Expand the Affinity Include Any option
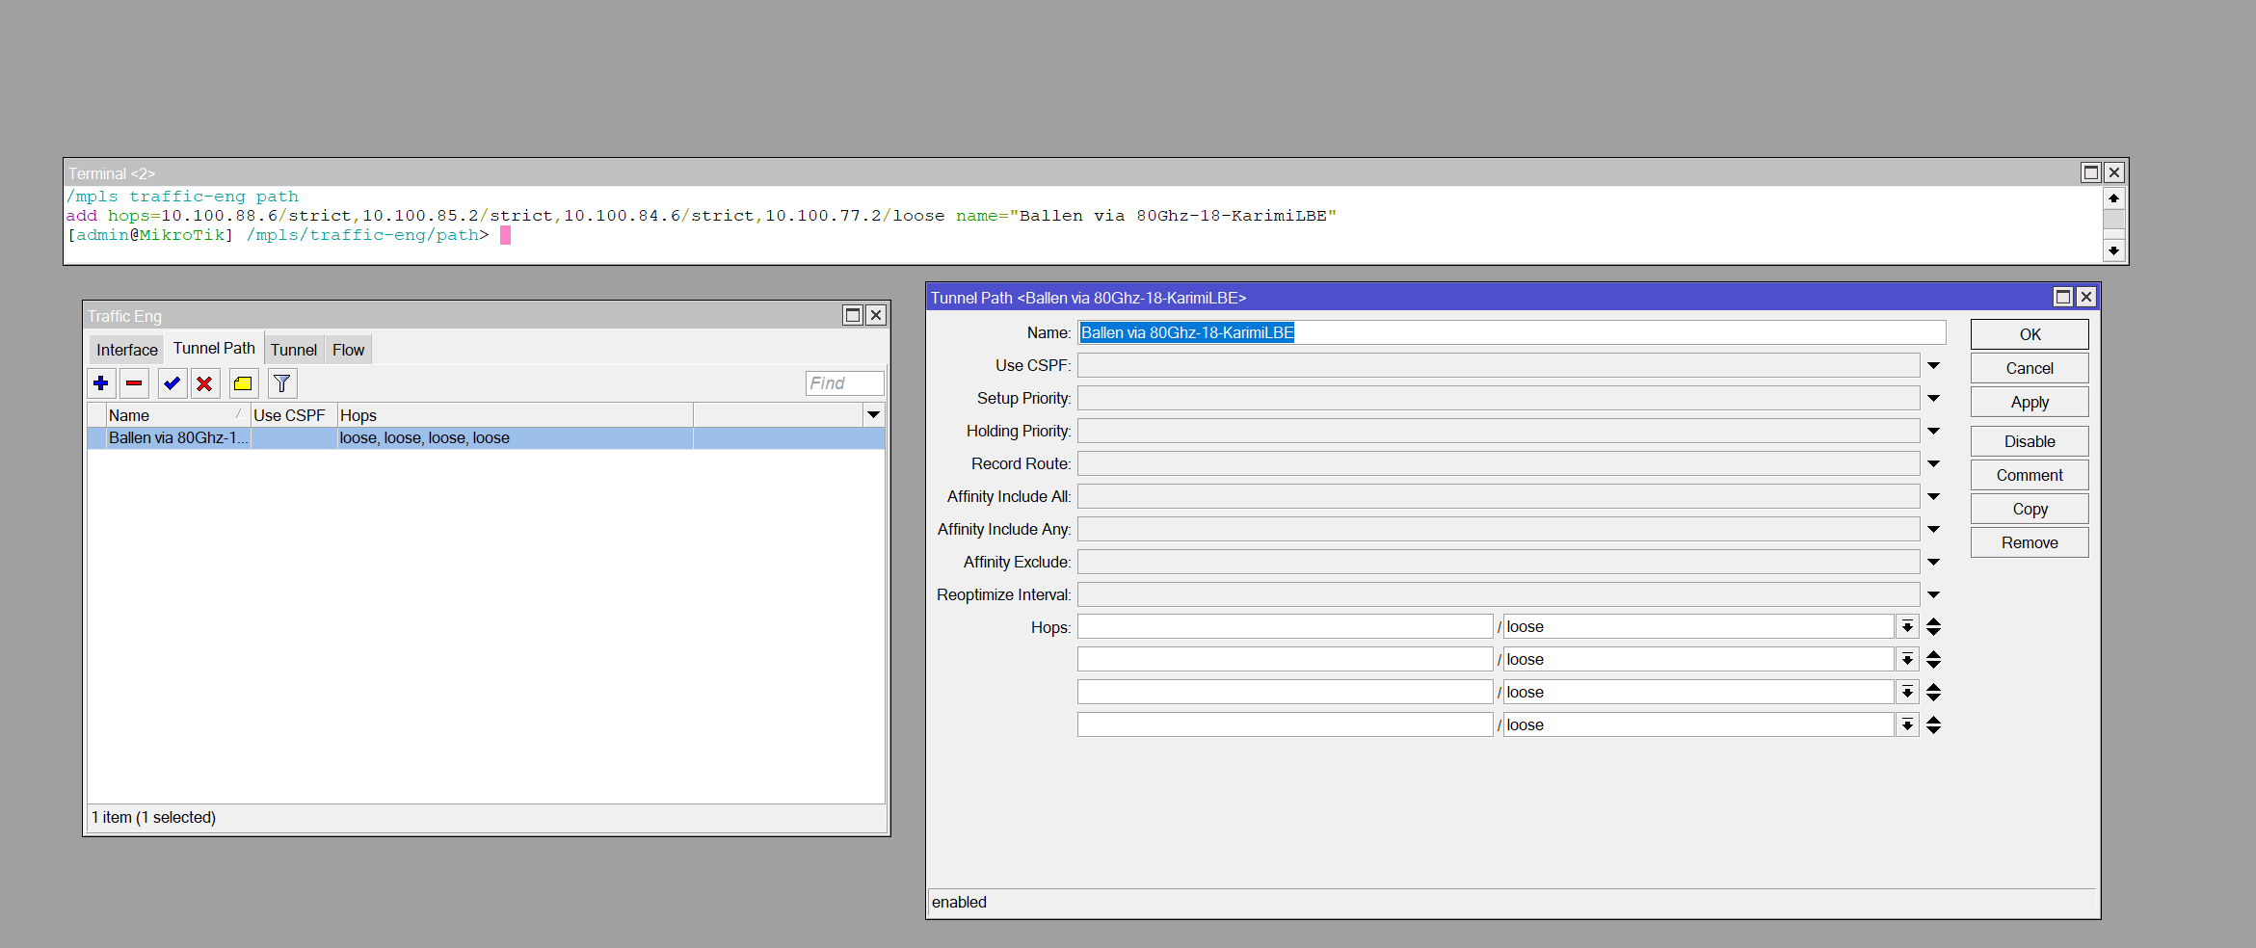The image size is (2256, 948). click(1933, 530)
